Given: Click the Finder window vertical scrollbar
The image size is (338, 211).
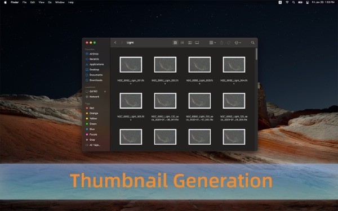Looking at the screenshot, I should pyautogui.click(x=256, y=54).
